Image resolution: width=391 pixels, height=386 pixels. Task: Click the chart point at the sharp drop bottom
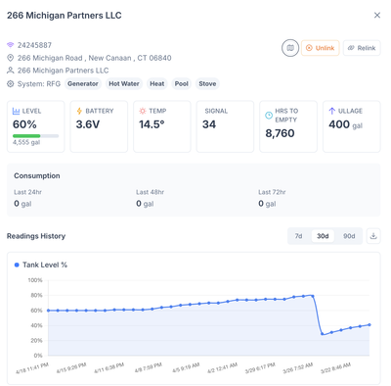322,334
